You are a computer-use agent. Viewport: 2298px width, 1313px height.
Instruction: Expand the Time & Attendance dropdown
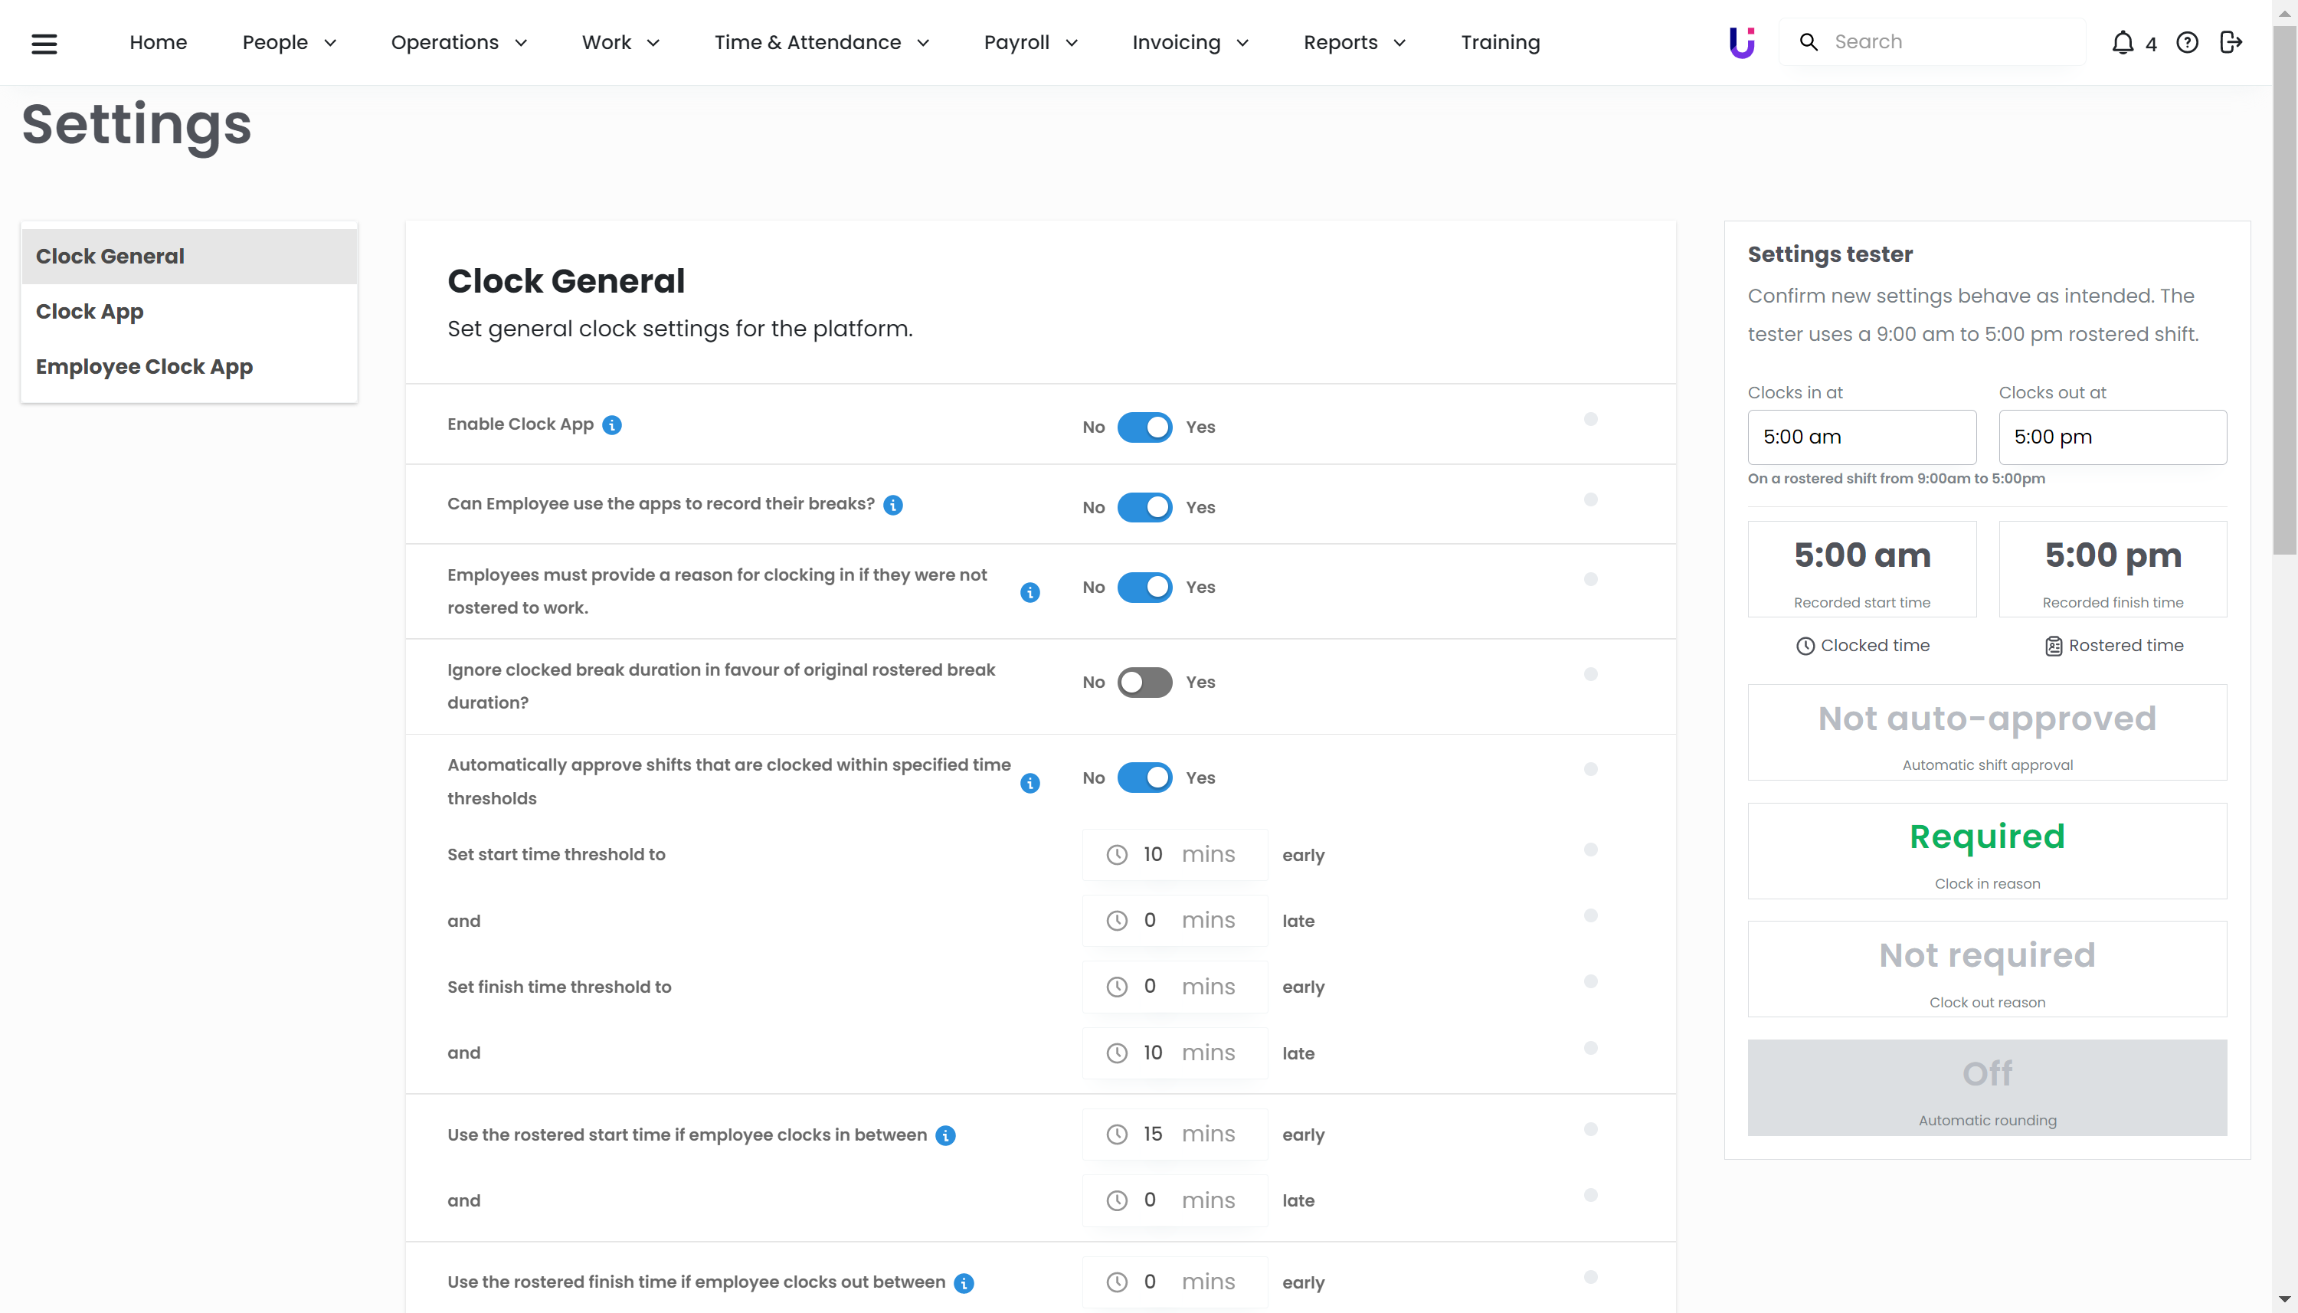pos(820,42)
